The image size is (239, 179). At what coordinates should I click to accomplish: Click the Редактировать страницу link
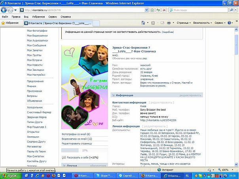(x=76, y=143)
